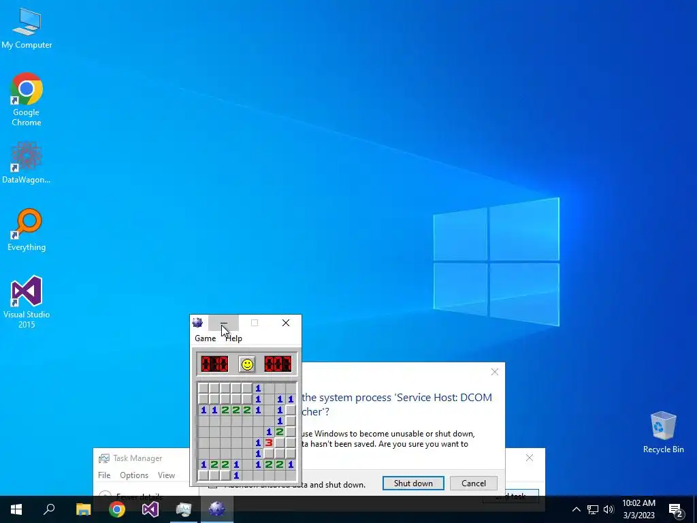The image size is (697, 523).
Task: Click the left red mine counter display
Action: coord(214,364)
